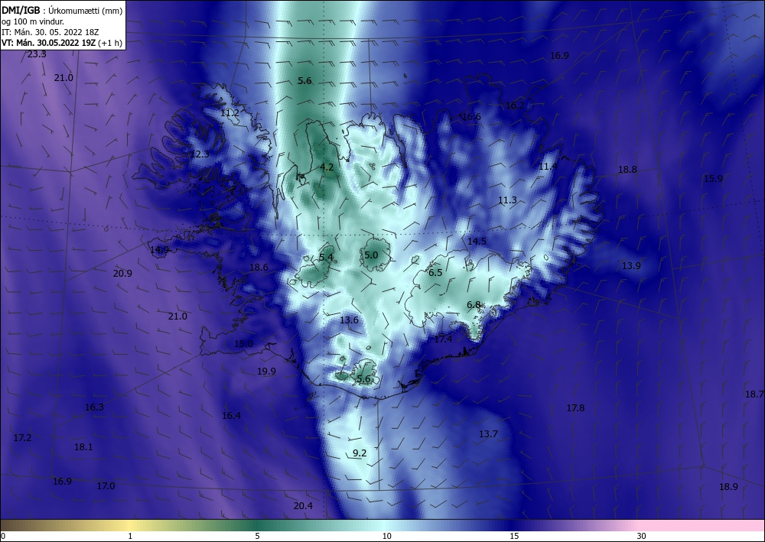Click the 23.3 value on the map
Viewport: 765px width, 542px height.
tap(37, 54)
